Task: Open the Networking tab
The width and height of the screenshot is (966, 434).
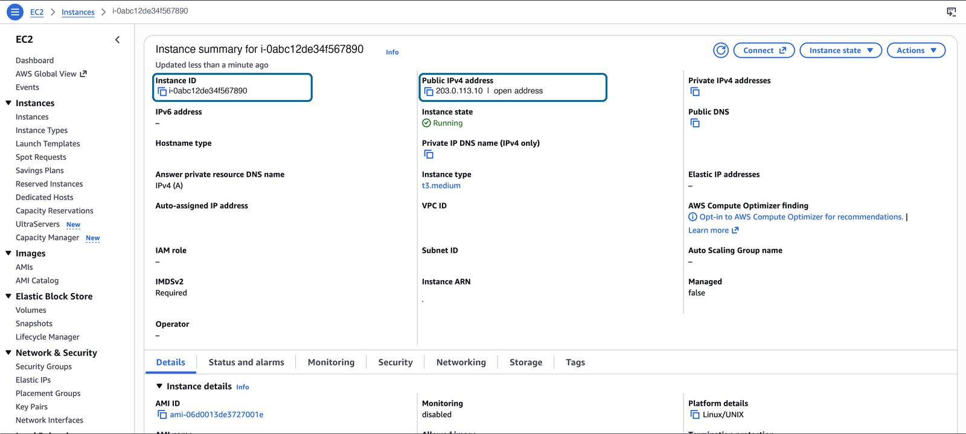Action: click(461, 362)
